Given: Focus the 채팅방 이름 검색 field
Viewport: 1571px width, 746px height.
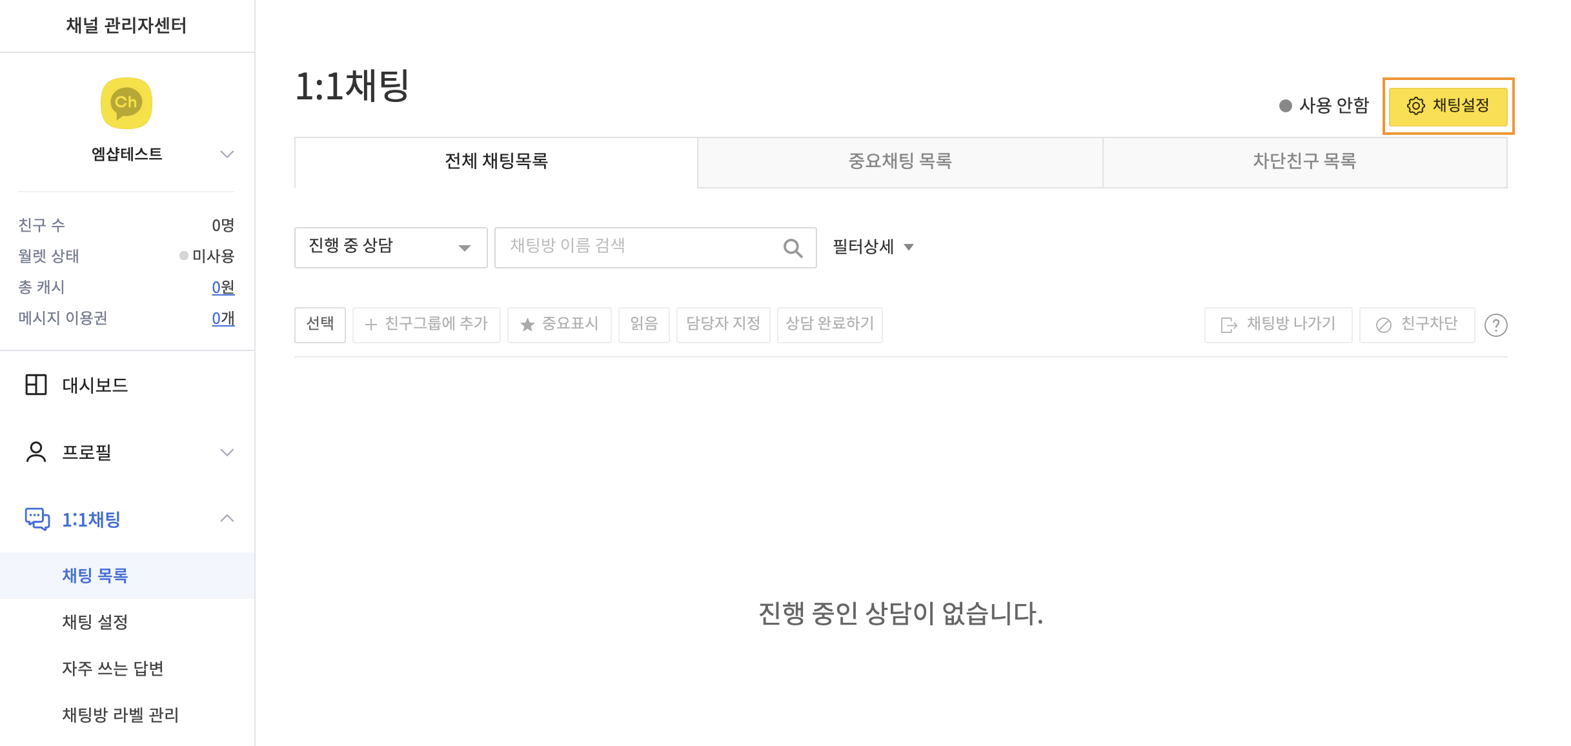Looking at the screenshot, I should pyautogui.click(x=655, y=247).
